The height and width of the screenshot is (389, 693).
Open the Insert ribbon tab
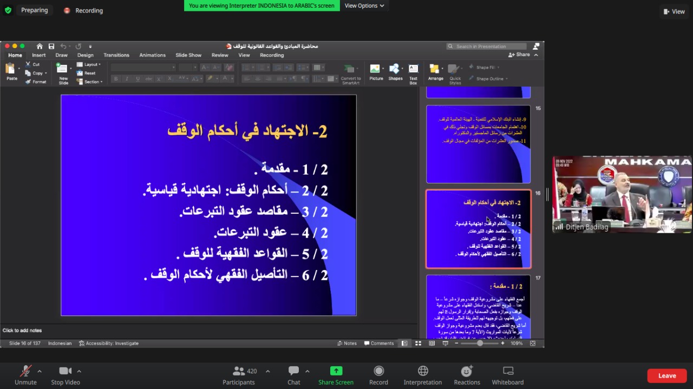pyautogui.click(x=39, y=55)
